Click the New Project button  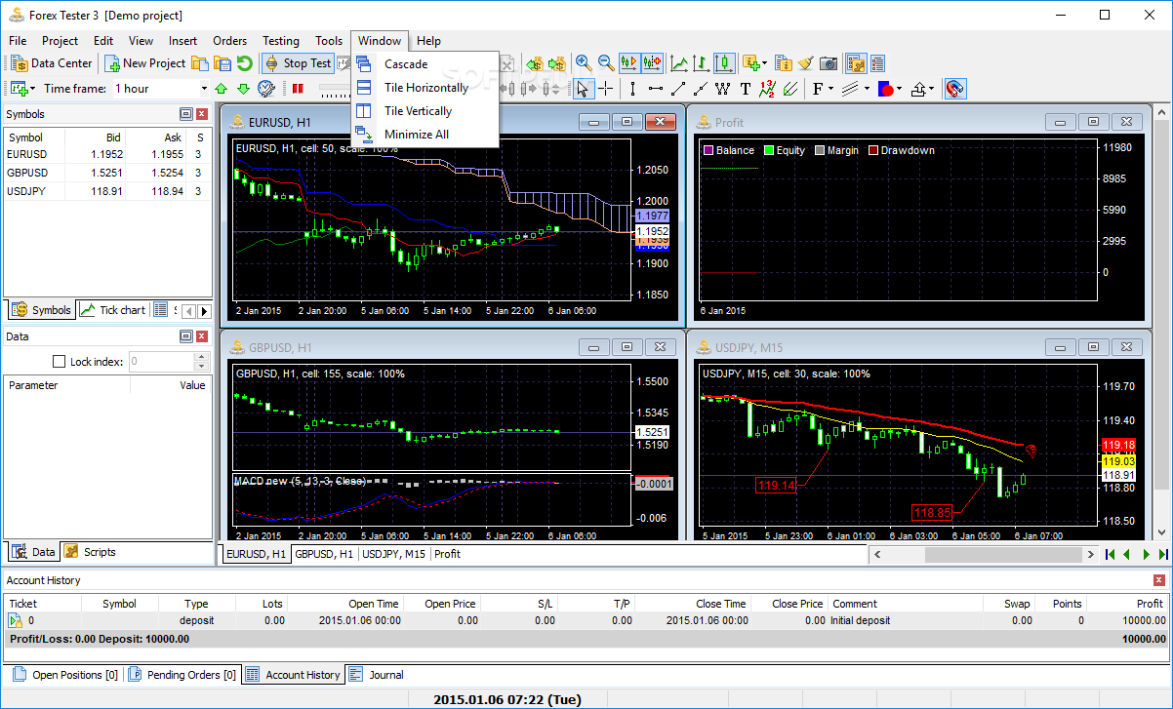tap(144, 63)
